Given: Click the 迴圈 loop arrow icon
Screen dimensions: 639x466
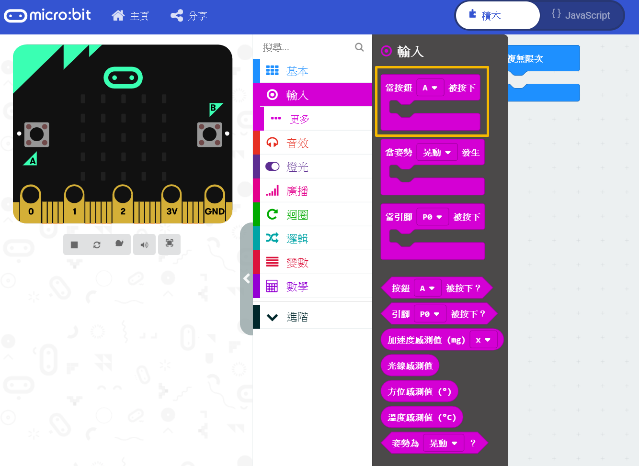Looking at the screenshot, I should 272,214.
